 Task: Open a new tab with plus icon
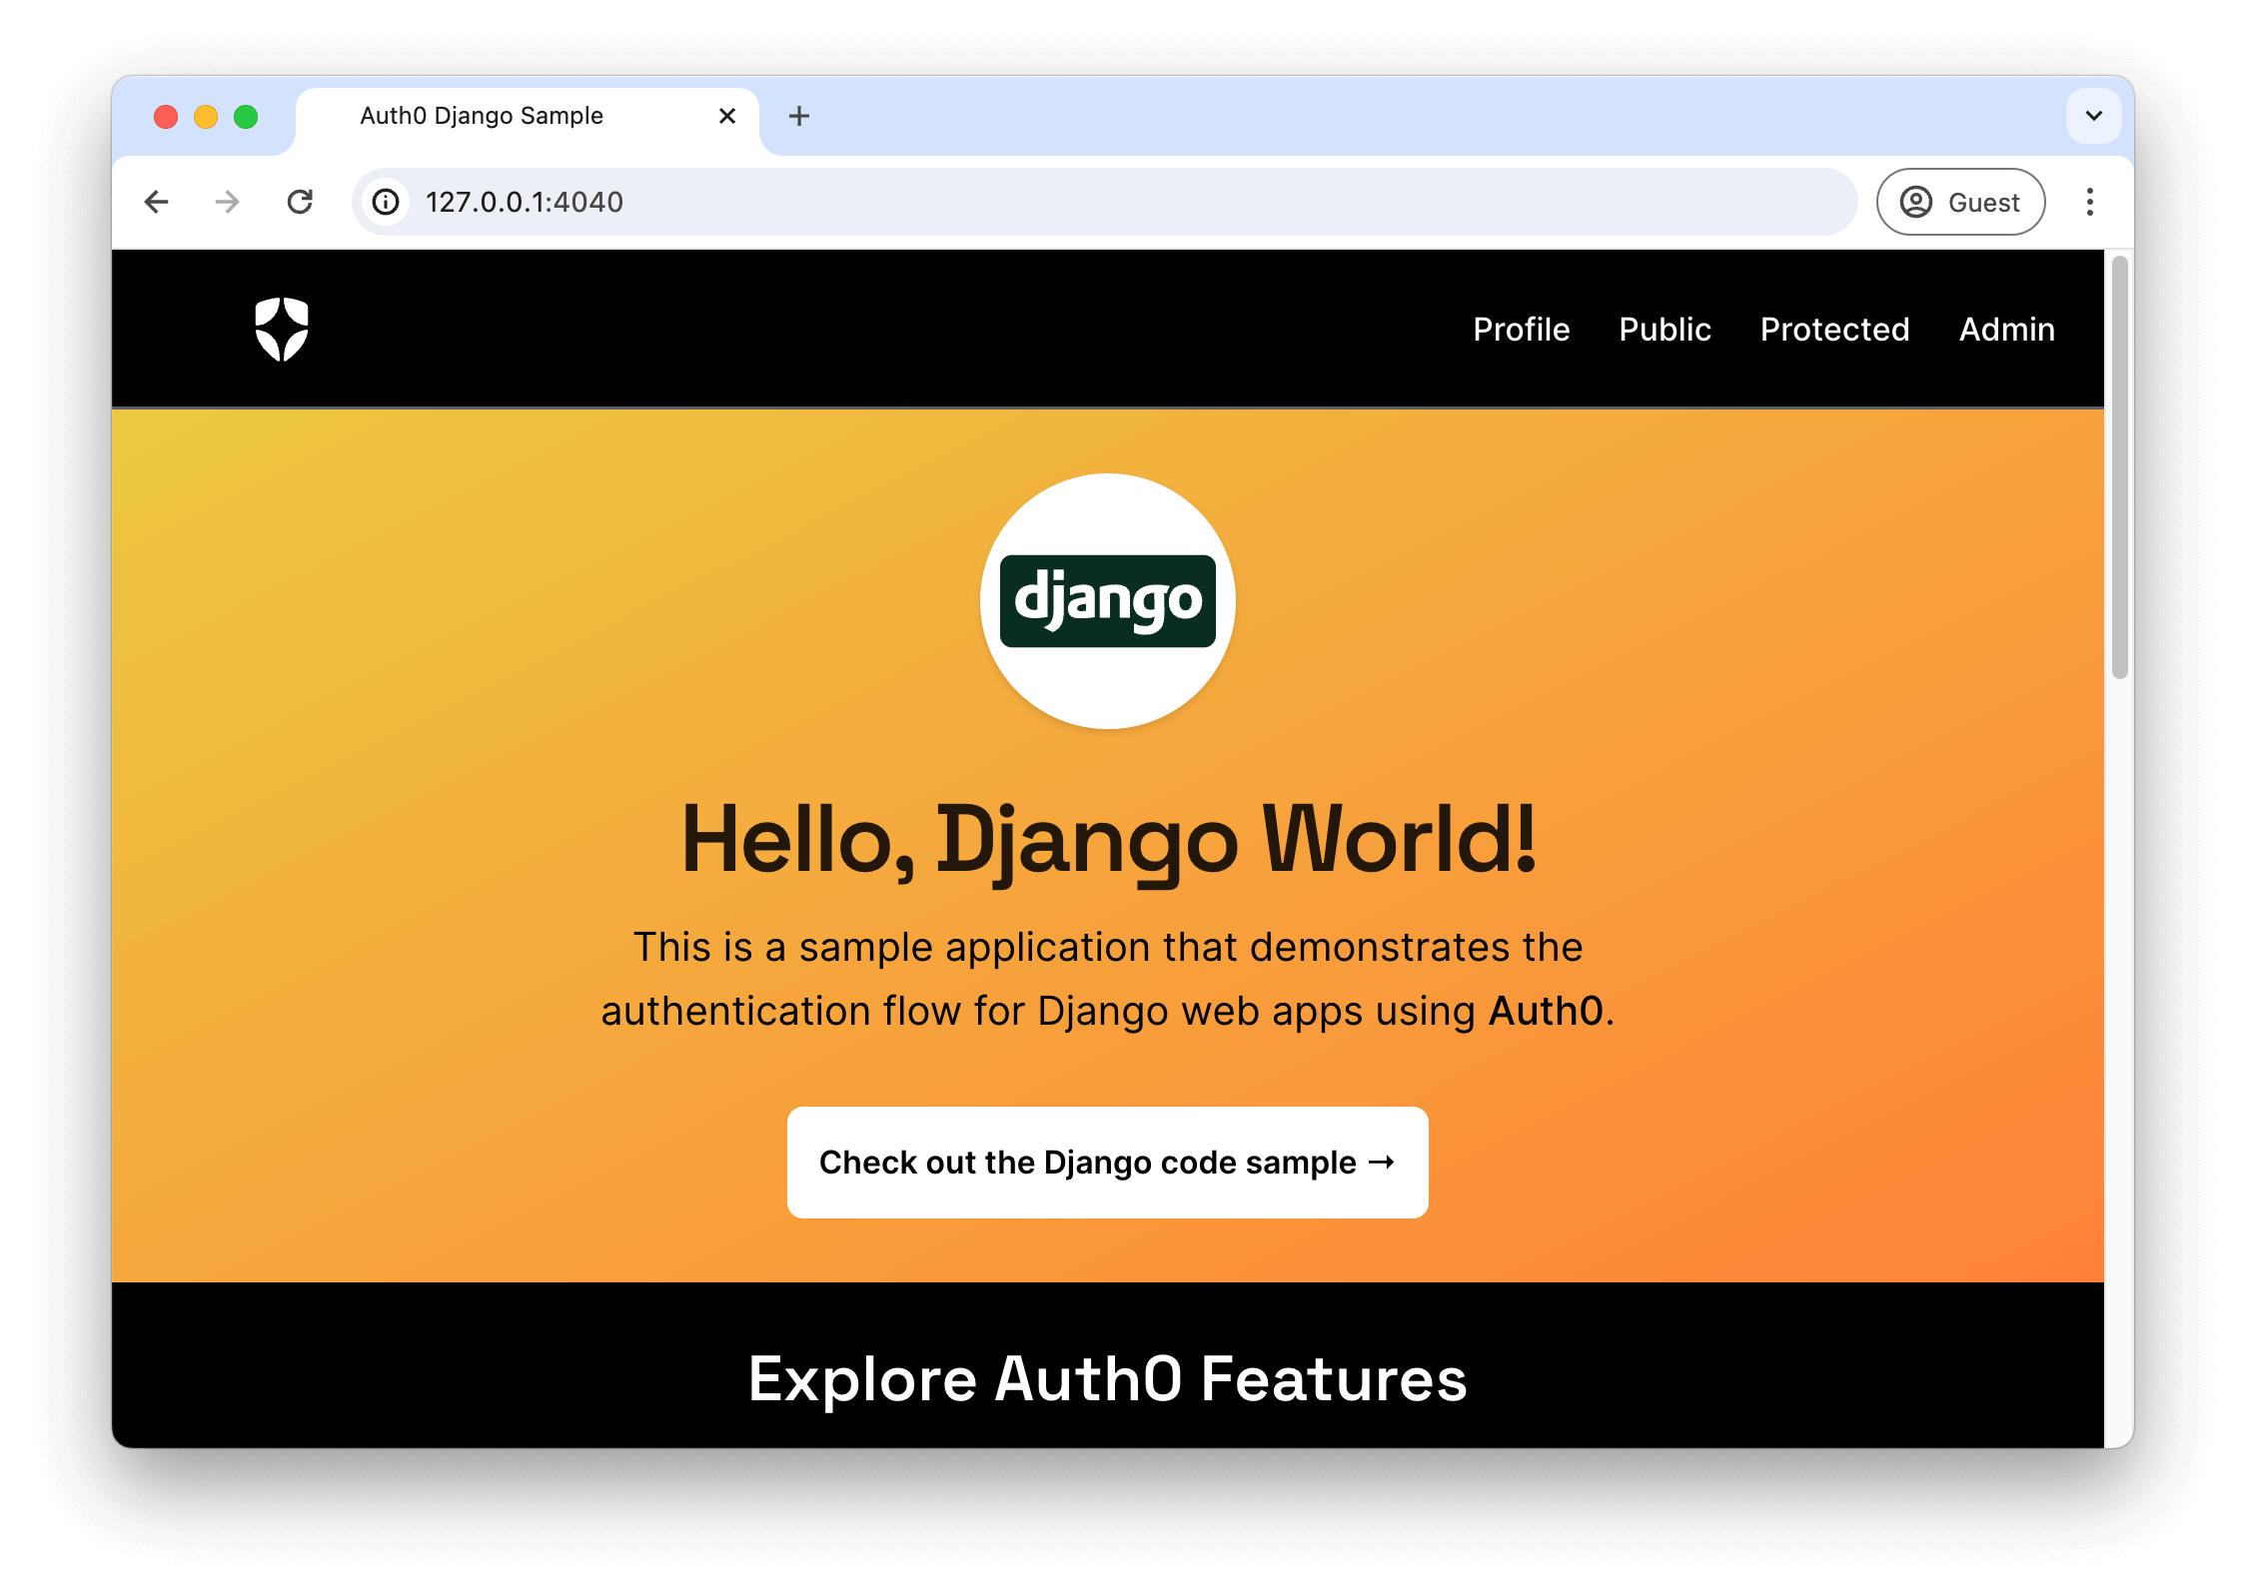coord(798,116)
